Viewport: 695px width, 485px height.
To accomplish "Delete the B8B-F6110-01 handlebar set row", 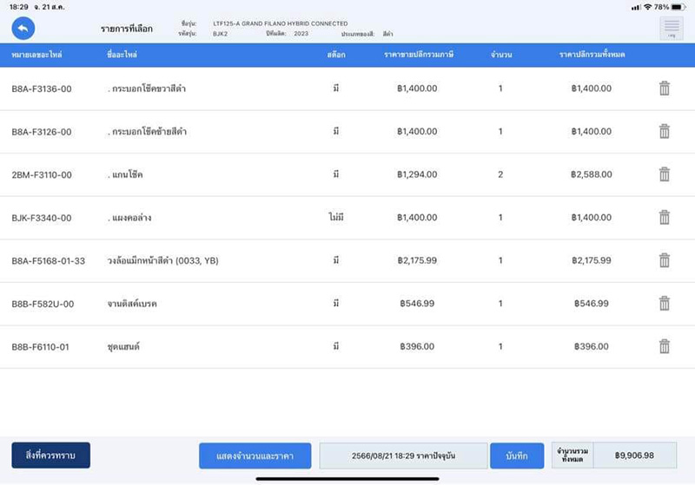I will pos(664,347).
